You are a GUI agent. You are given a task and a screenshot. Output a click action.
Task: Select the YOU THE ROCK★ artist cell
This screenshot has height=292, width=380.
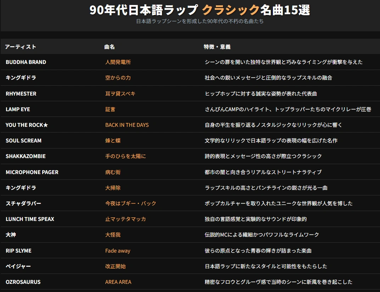coord(27,125)
